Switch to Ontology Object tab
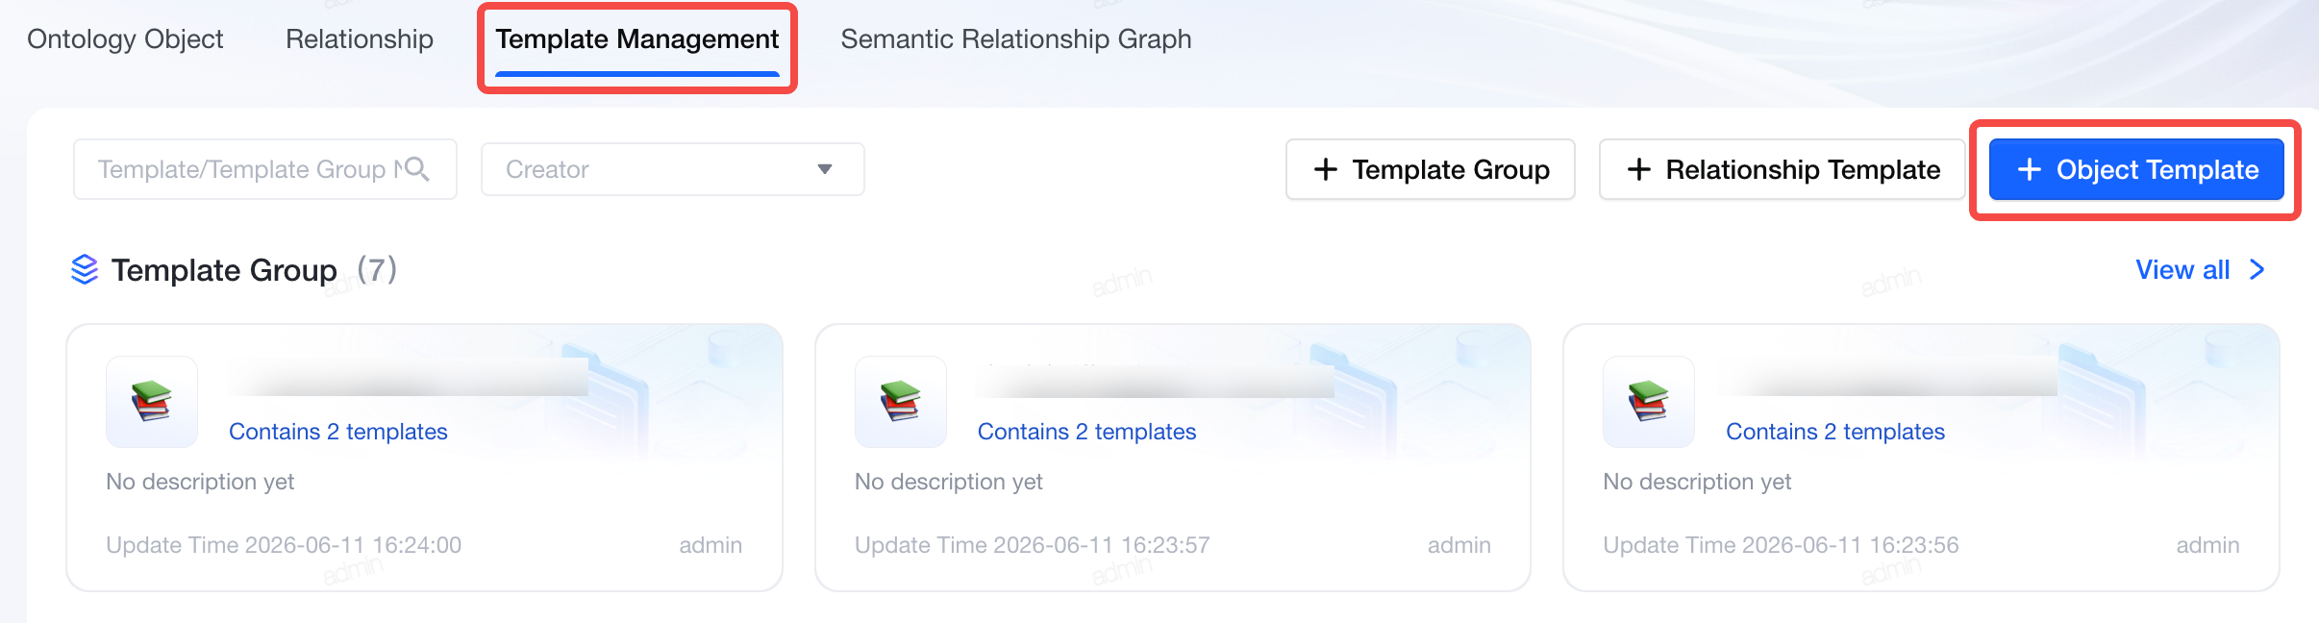This screenshot has height=623, width=2319. pos(125,39)
